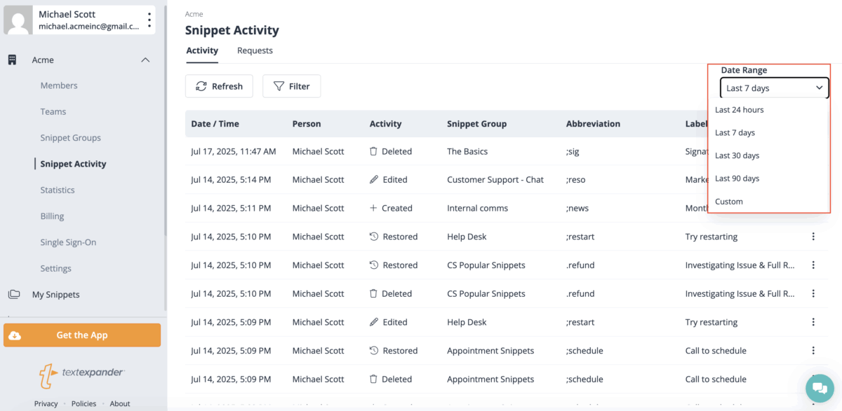Click the Refresh button
842x411 pixels.
pyautogui.click(x=219, y=86)
